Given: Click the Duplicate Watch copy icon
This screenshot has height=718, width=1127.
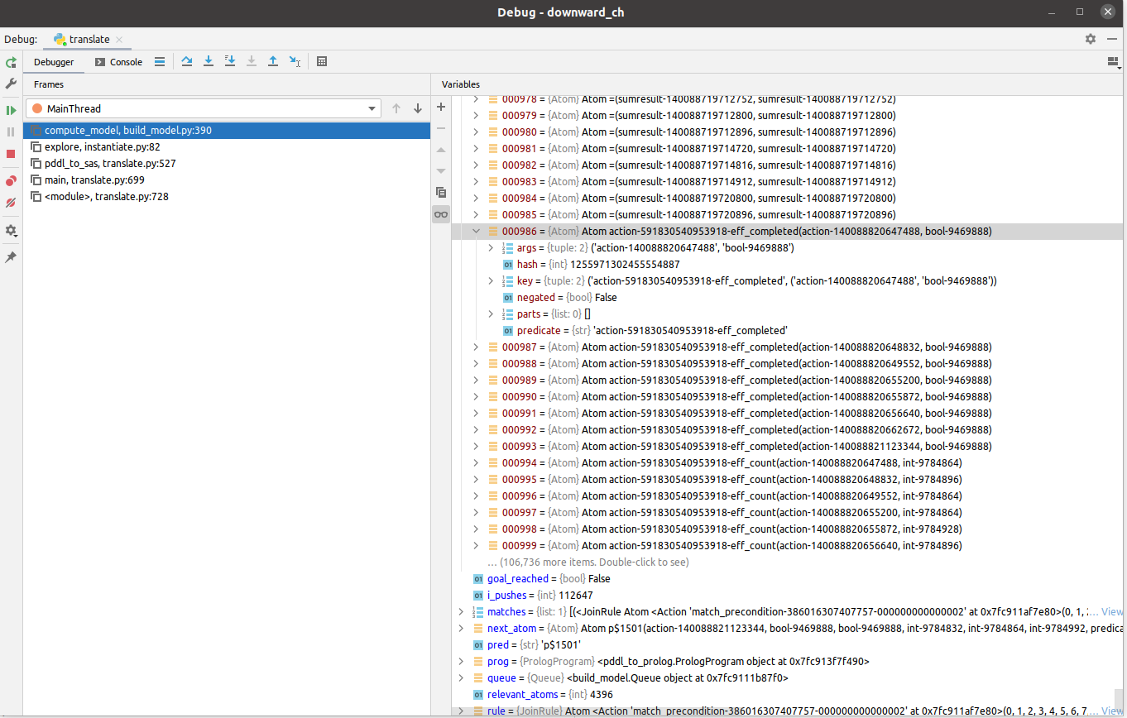Looking at the screenshot, I should click(441, 192).
